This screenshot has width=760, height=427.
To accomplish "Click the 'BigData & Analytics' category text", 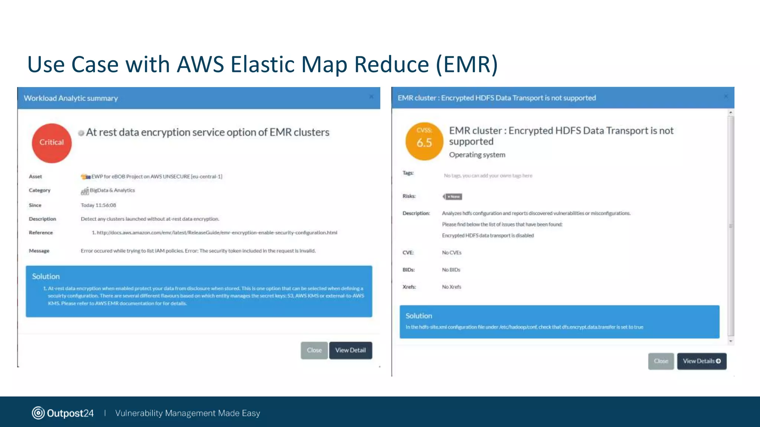I will click(x=112, y=191).
